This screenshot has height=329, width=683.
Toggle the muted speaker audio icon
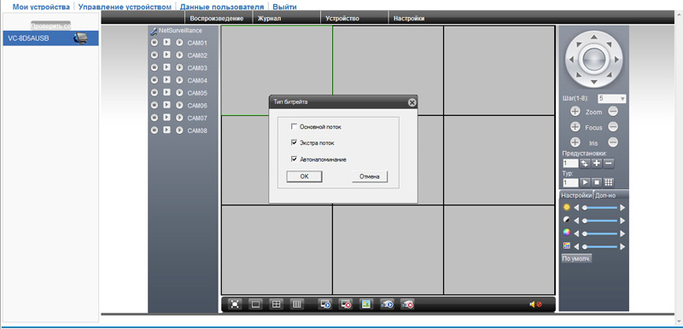535,304
